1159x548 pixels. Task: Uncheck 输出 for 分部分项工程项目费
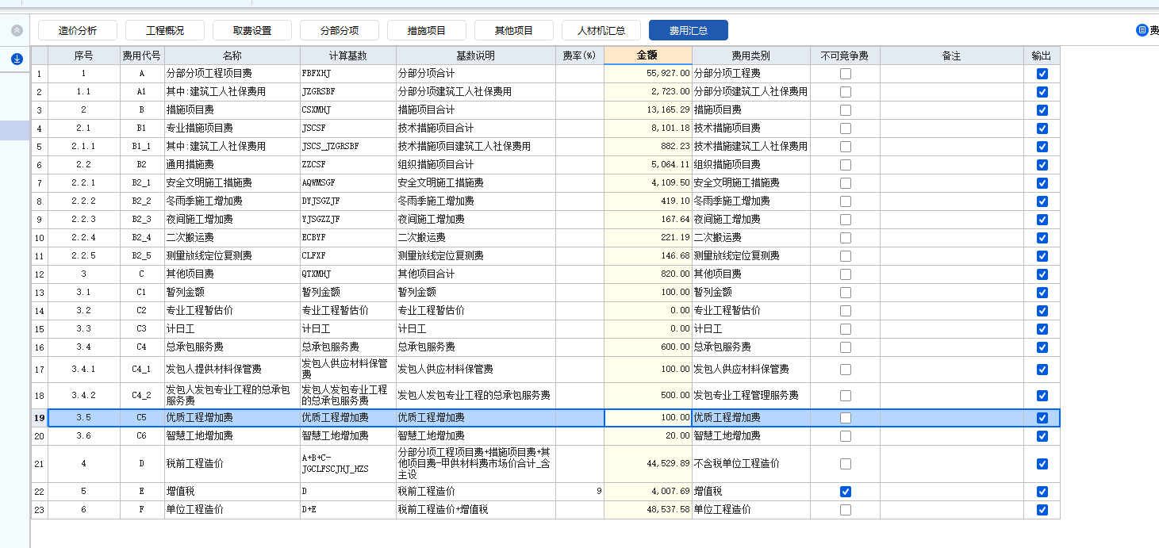pos(1042,73)
